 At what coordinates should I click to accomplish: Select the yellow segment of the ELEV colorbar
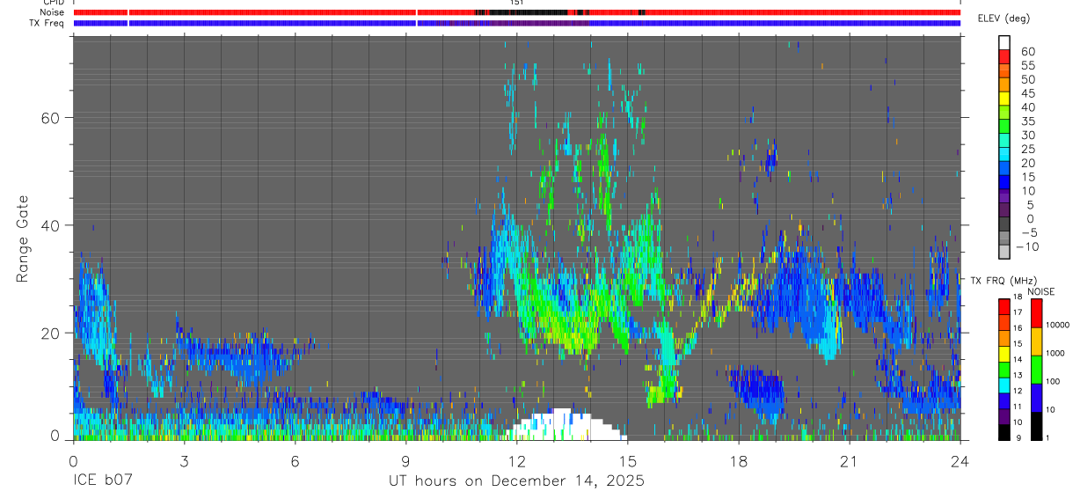1004,99
